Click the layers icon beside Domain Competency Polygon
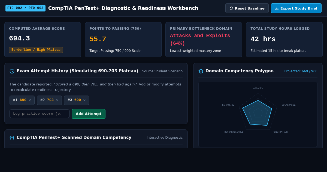This screenshot has width=327, height=172. (x=201, y=71)
